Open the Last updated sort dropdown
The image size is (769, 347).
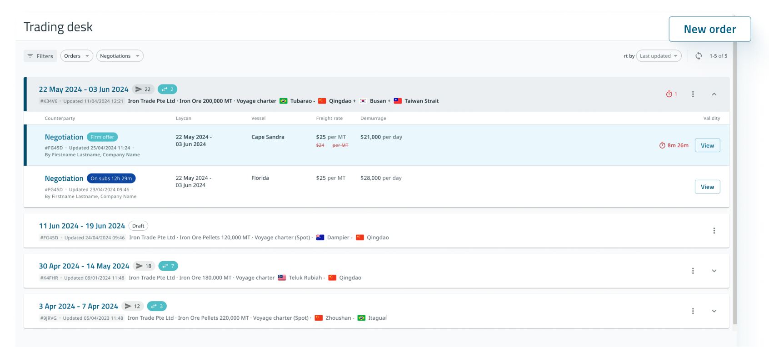click(x=659, y=56)
